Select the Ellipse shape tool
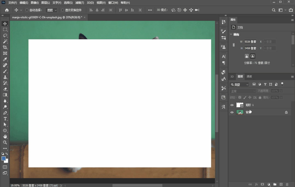This screenshot has width=295, height=187. (5, 131)
